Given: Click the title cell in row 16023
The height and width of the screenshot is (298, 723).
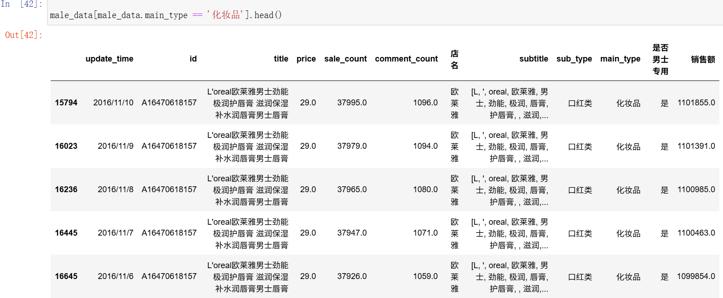Looking at the screenshot, I should (248, 147).
